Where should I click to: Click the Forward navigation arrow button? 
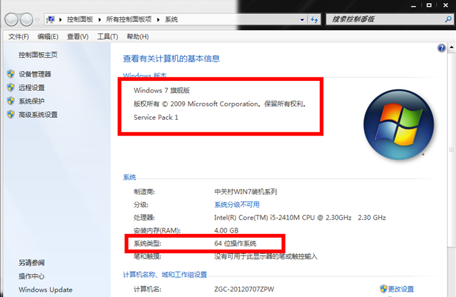[x=28, y=20]
